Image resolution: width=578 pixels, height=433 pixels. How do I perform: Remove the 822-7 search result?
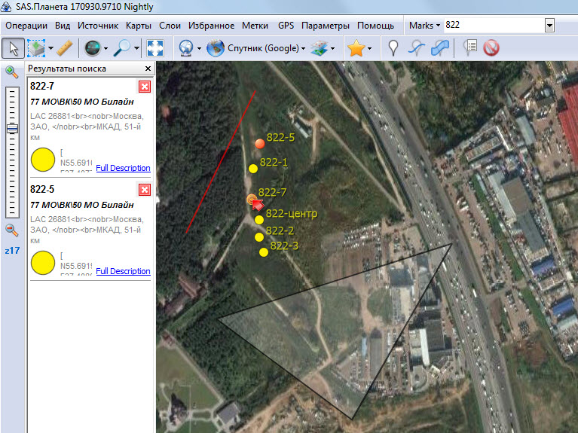click(145, 87)
